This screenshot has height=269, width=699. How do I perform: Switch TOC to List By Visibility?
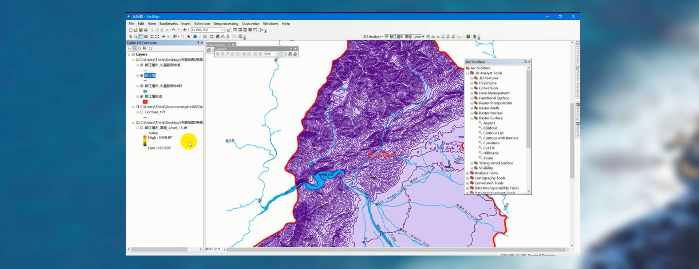click(139, 48)
